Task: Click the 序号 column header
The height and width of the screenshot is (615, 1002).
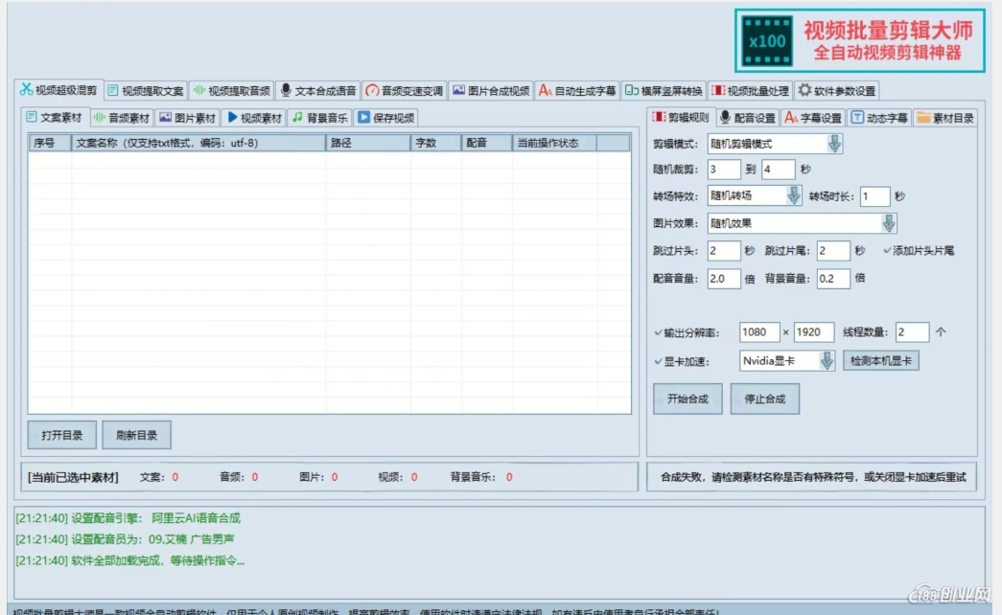Action: coord(50,143)
